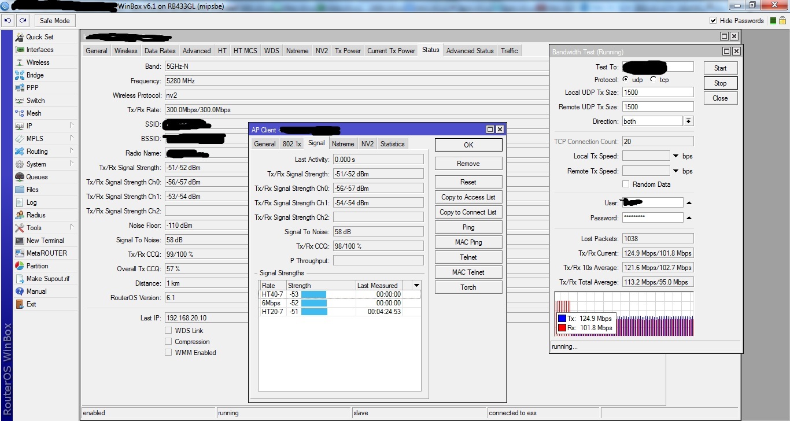790x421 pixels.
Task: Click the redo arrow icon in toolbar
Action: click(x=23, y=21)
